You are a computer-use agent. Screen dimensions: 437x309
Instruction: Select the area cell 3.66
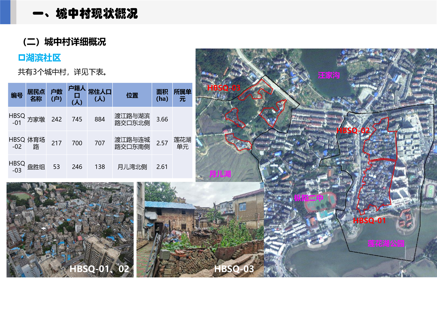(x=162, y=119)
